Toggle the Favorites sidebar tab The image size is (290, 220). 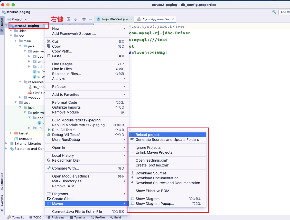point(2,203)
